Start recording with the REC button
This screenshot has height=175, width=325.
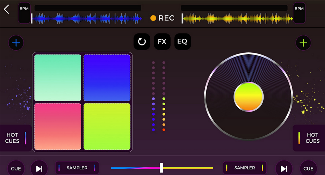(x=162, y=18)
